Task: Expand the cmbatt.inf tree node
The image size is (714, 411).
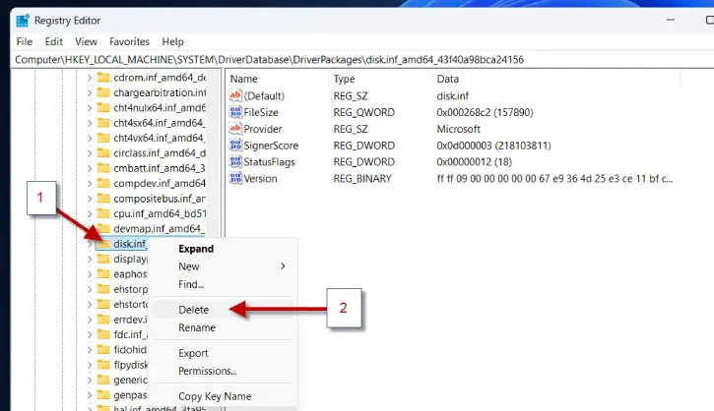Action: coord(90,169)
